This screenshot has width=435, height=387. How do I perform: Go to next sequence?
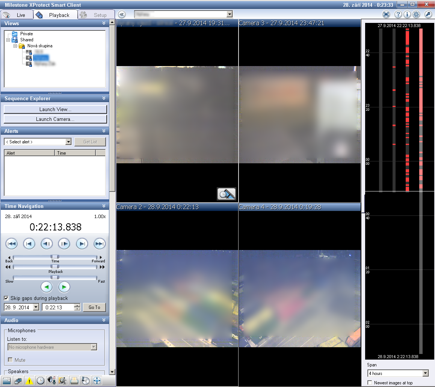point(82,244)
